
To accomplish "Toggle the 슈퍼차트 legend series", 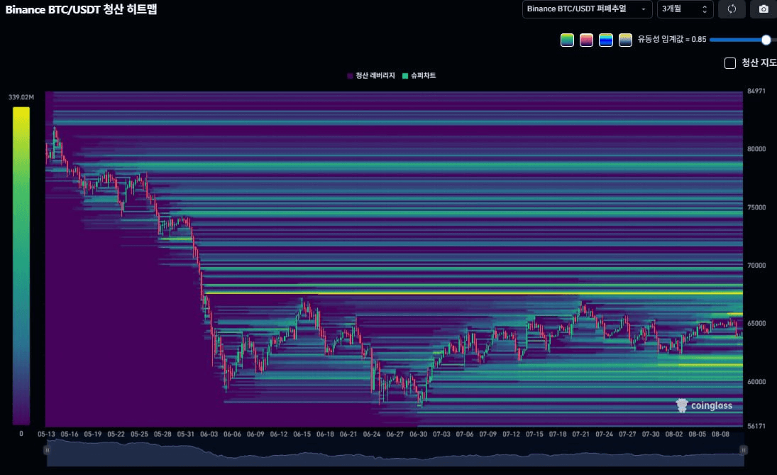I will click(419, 75).
